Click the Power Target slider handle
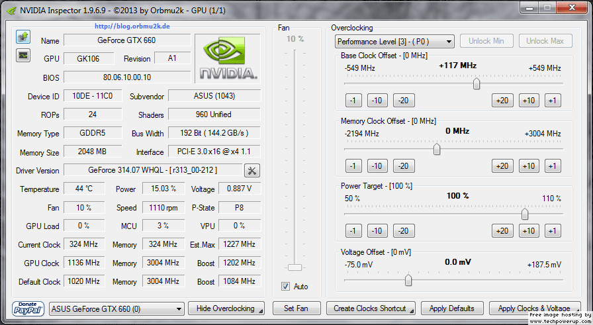 pyautogui.click(x=525, y=214)
